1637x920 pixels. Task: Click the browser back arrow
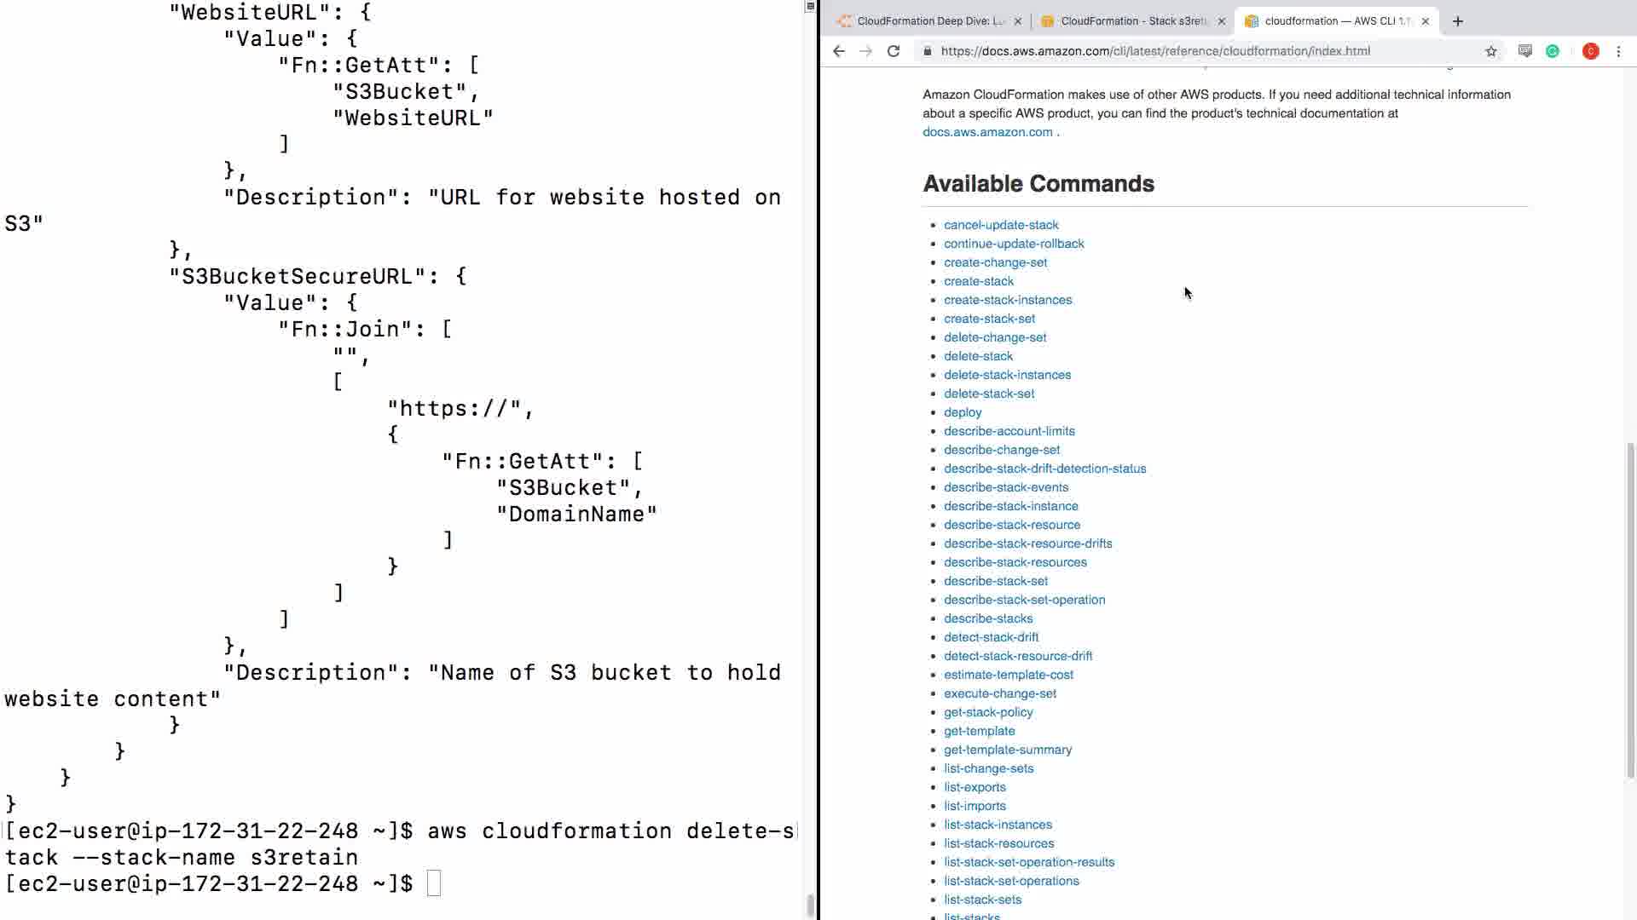pos(839,51)
